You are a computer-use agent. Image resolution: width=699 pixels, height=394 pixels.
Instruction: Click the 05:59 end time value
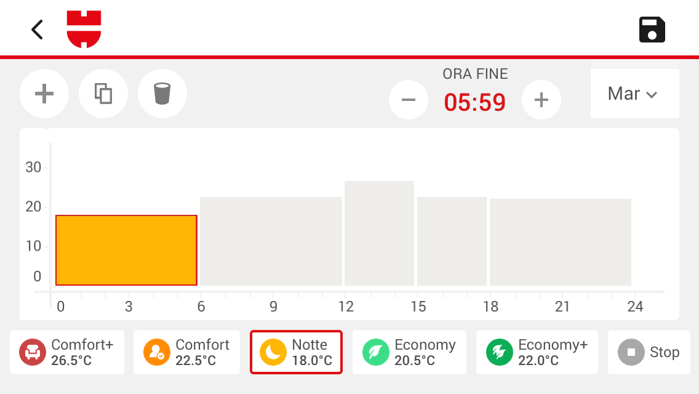coord(475,102)
